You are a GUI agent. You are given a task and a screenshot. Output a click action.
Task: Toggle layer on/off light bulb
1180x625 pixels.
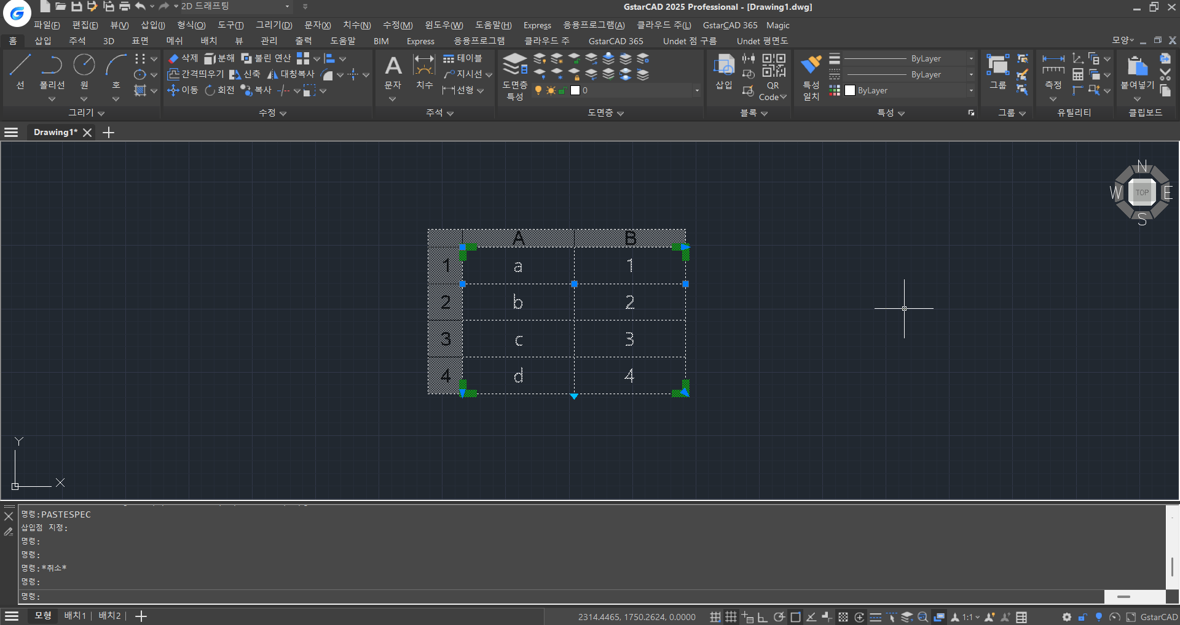538,90
